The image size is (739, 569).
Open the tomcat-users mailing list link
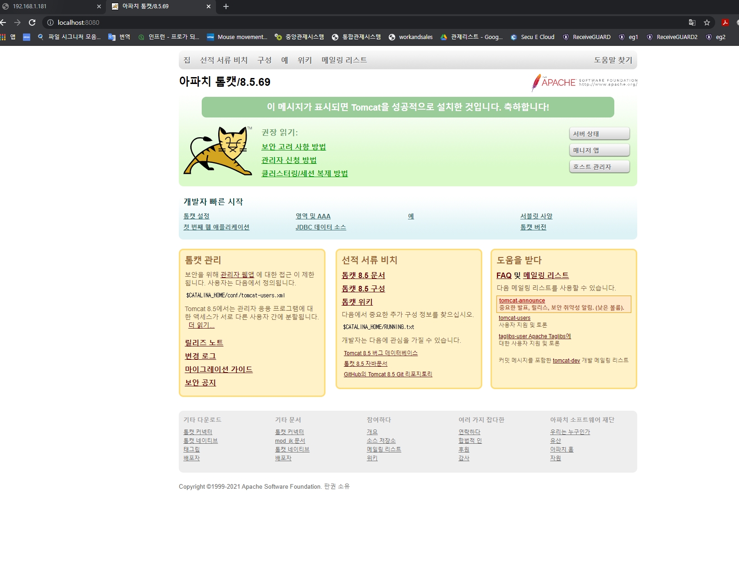coord(514,318)
